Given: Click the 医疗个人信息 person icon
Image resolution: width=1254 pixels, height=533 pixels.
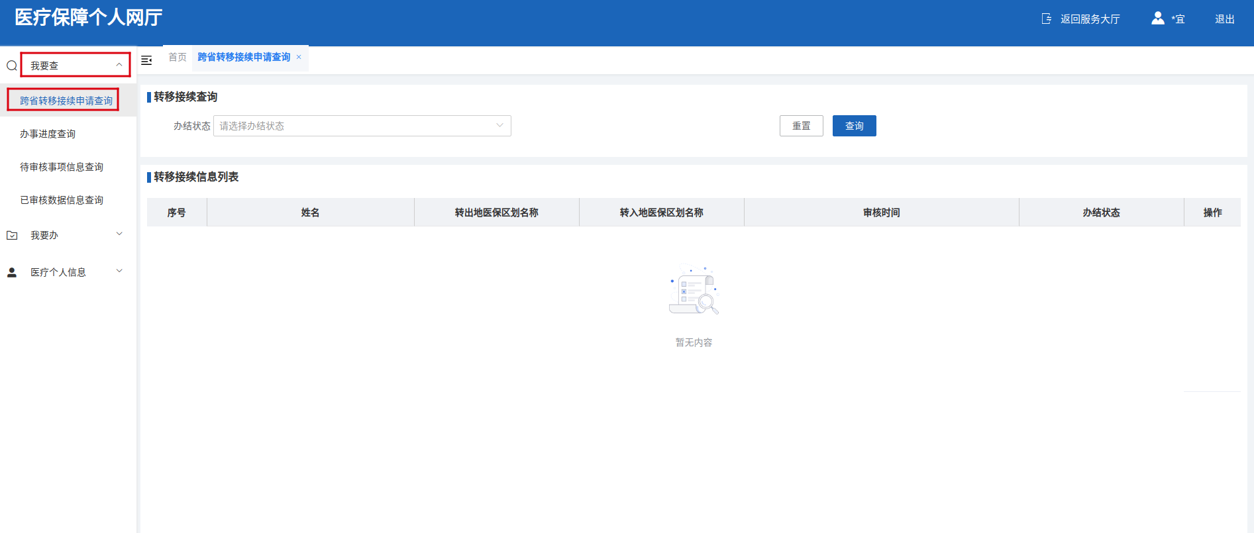Looking at the screenshot, I should point(12,272).
